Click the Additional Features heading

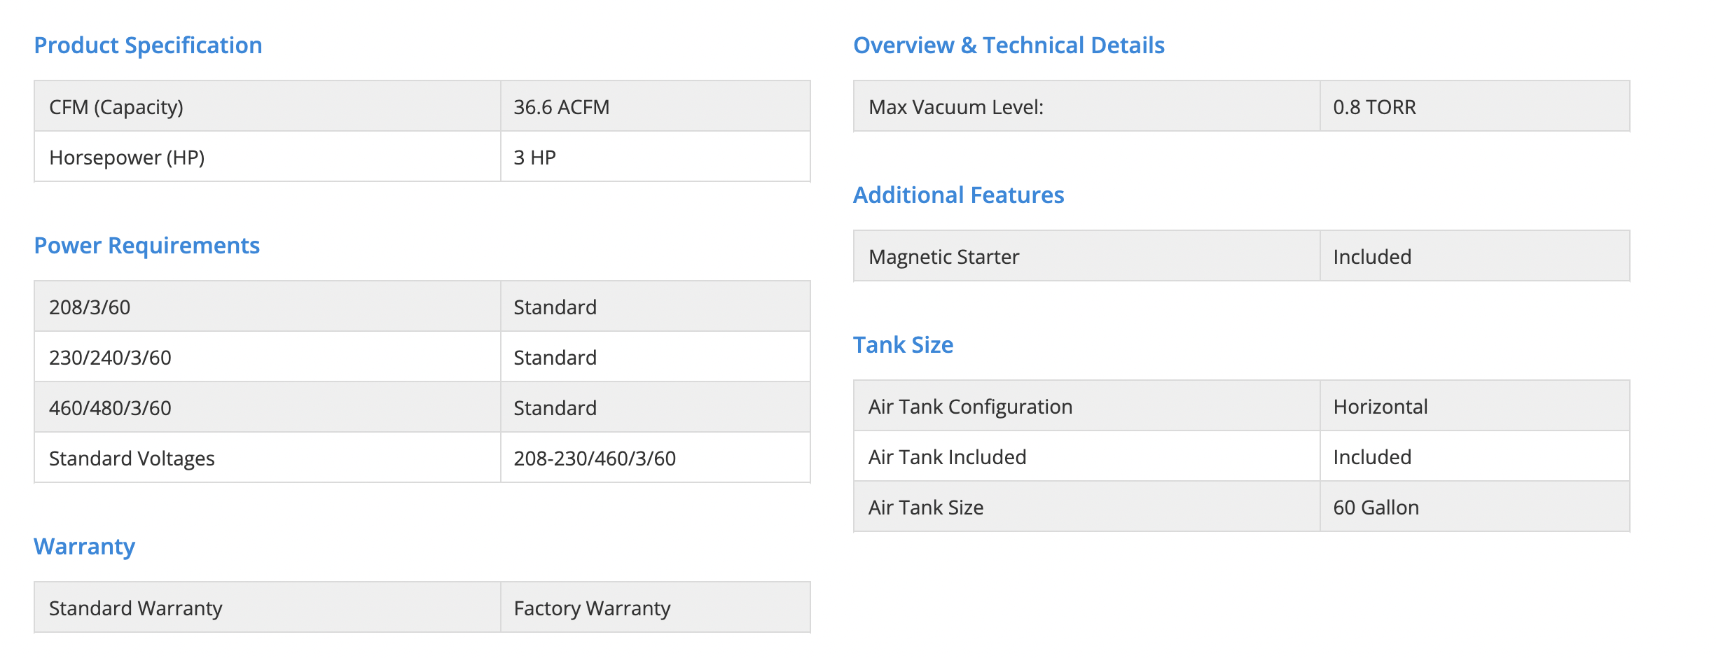(x=958, y=195)
